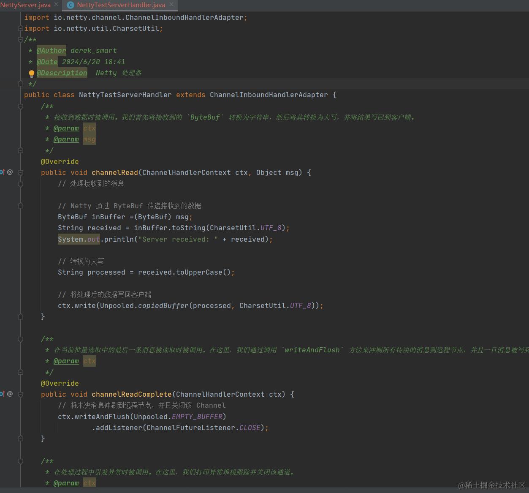The image size is (529, 493).
Task: Click the EMPTY_BUFFER constant
Action: coord(197,417)
